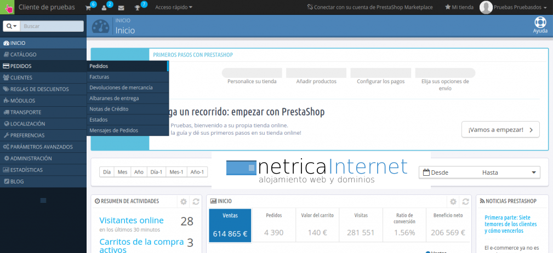Select the Día-1 date filter button
This screenshot has height=253, width=553.
pos(156,172)
